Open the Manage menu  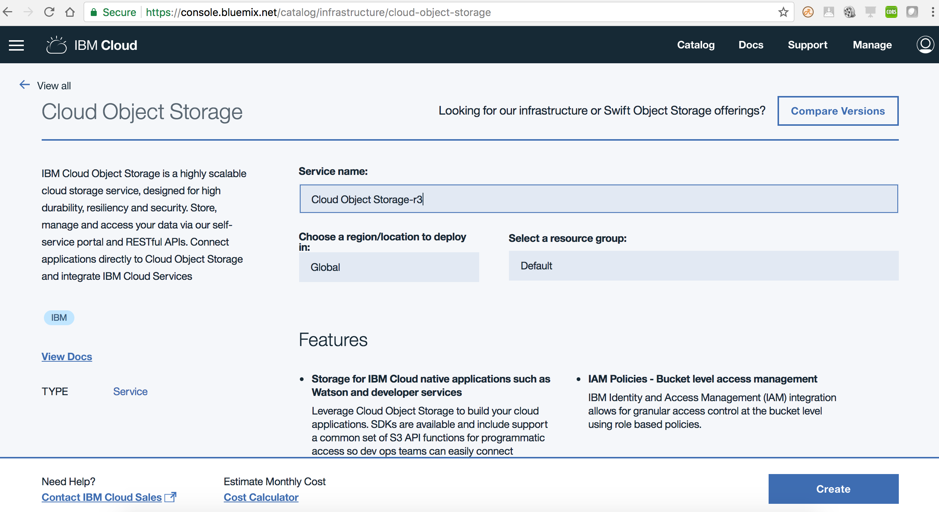click(872, 45)
